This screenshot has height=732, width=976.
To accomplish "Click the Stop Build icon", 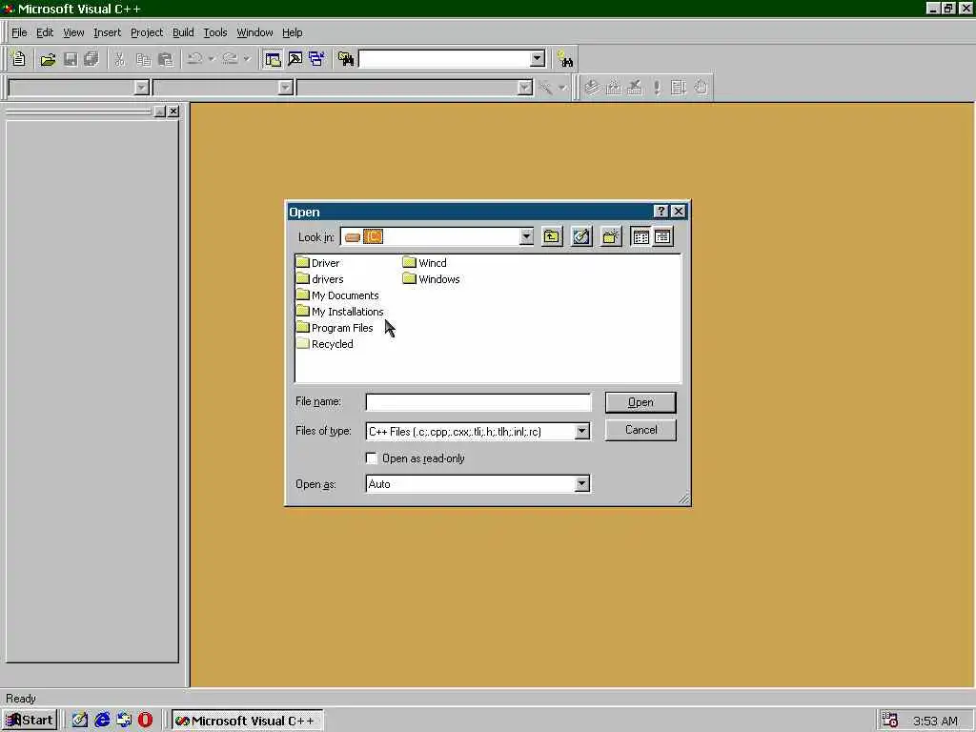I will click(x=635, y=88).
